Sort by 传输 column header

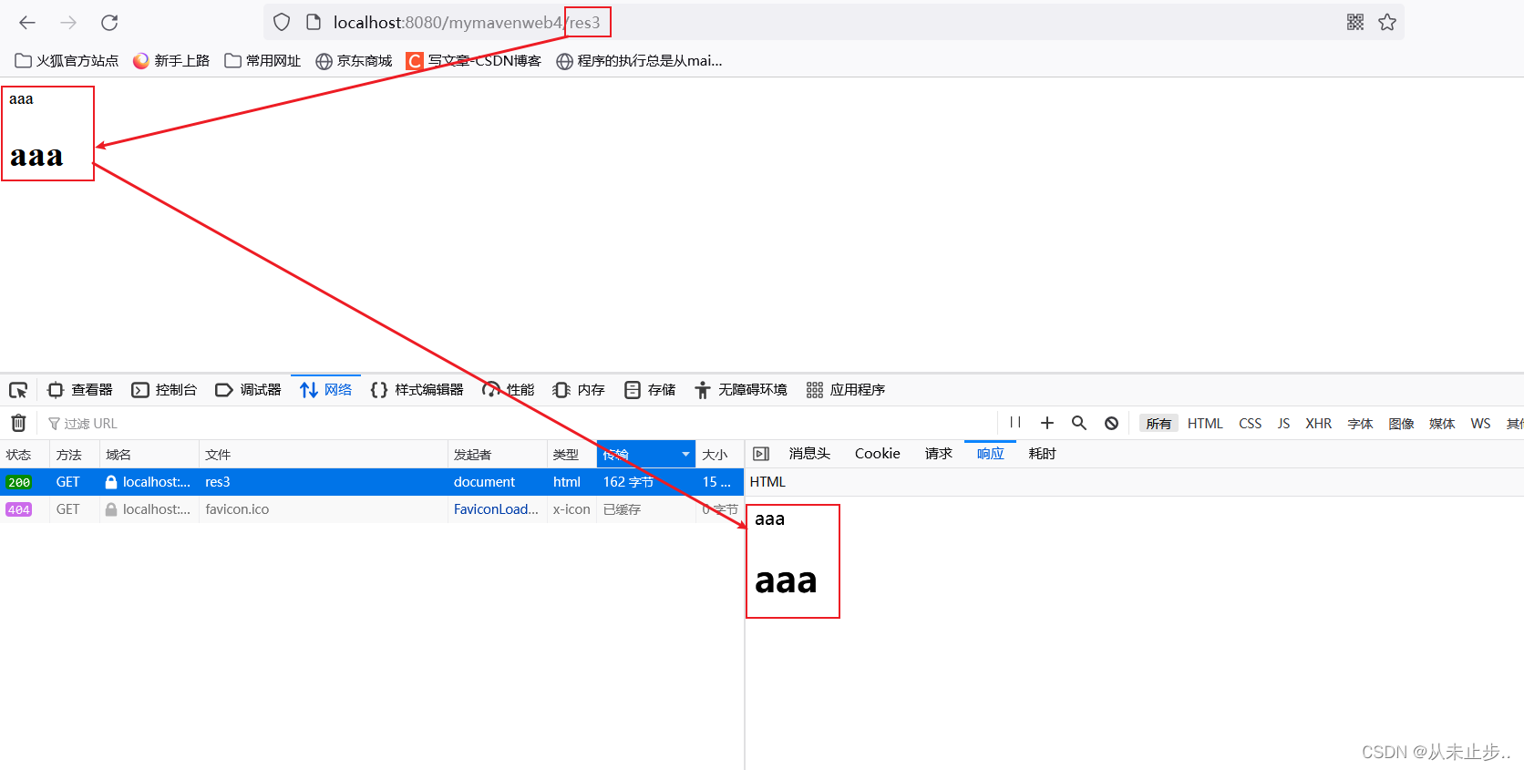click(x=646, y=455)
